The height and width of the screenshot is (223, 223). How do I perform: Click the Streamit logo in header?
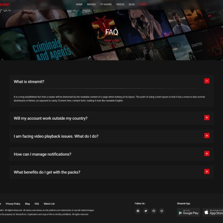(x=5, y=4)
